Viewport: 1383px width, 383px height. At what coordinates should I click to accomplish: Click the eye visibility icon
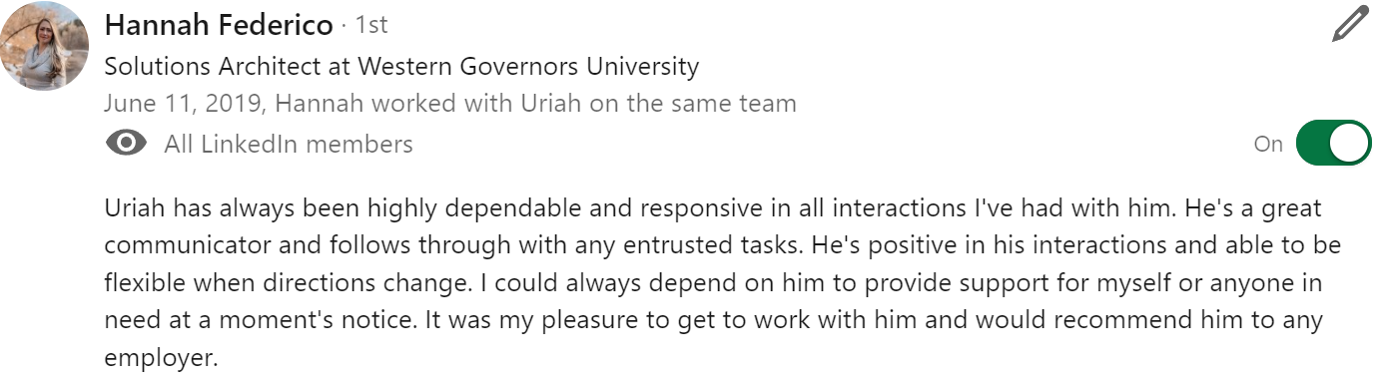click(126, 144)
